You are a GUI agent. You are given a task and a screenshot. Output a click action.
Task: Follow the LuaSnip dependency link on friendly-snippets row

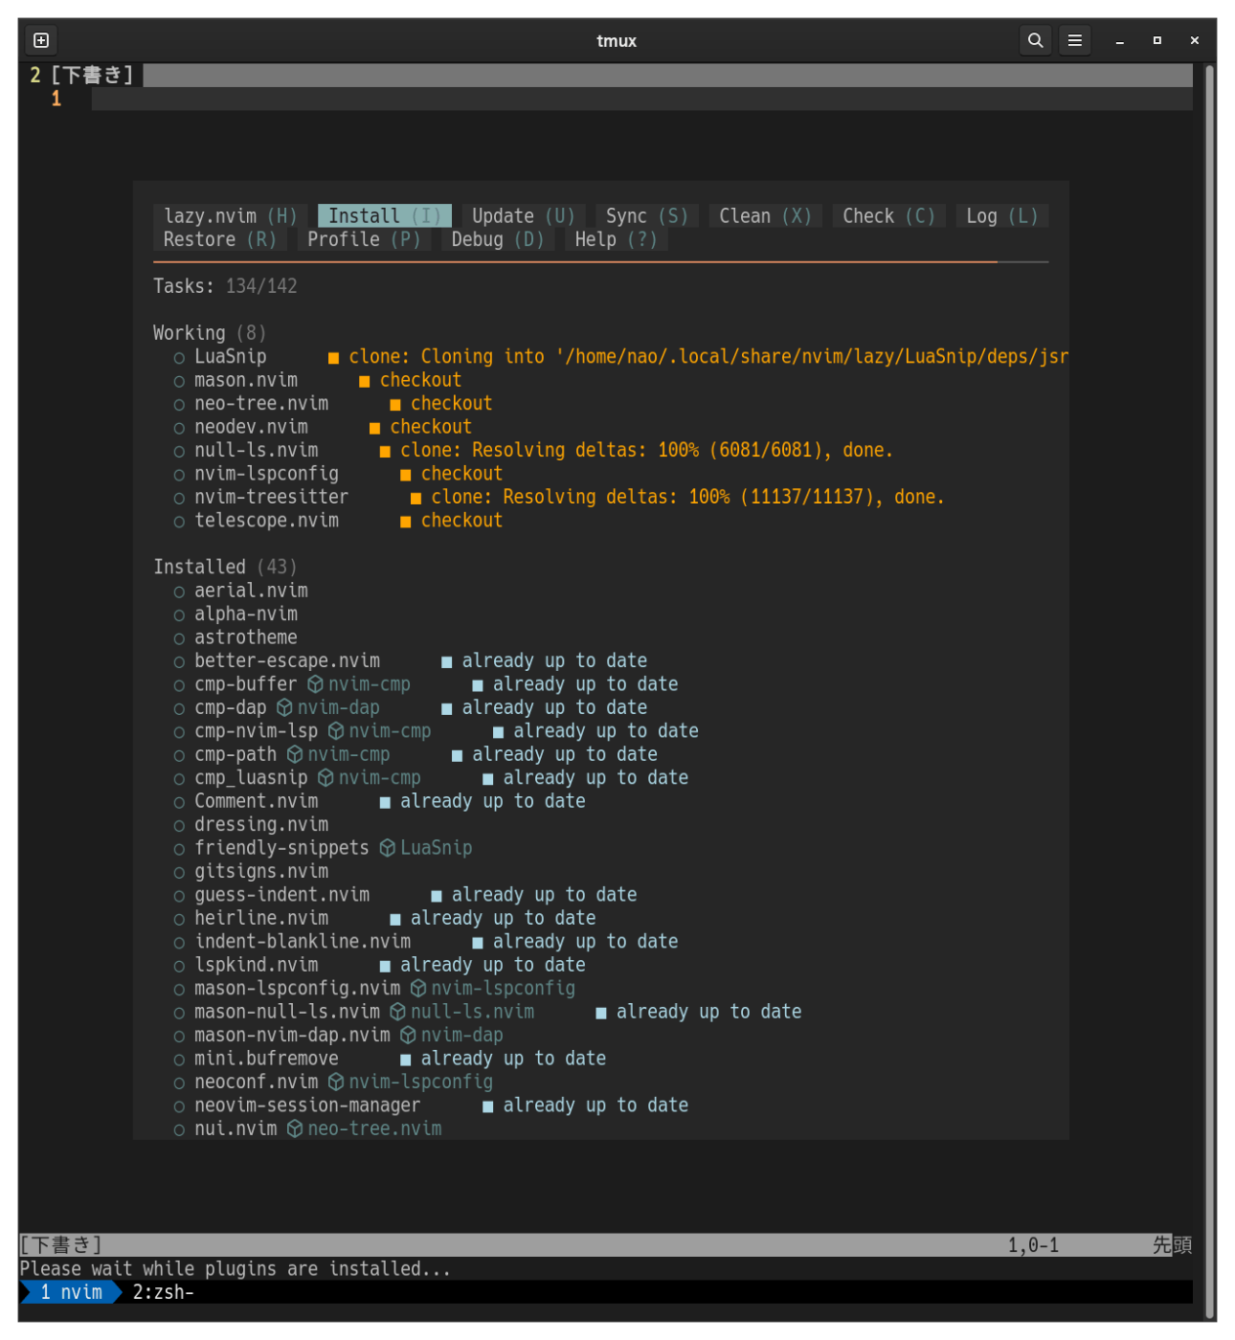(437, 848)
